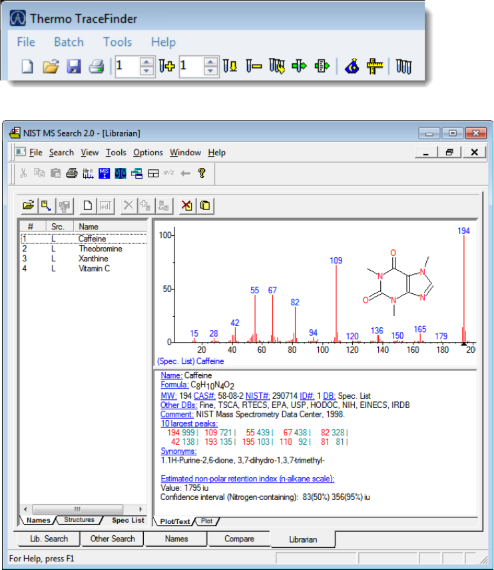This screenshot has width=494, height=570.
Task: Open the TraceFinder Tools menu
Action: coord(117,42)
